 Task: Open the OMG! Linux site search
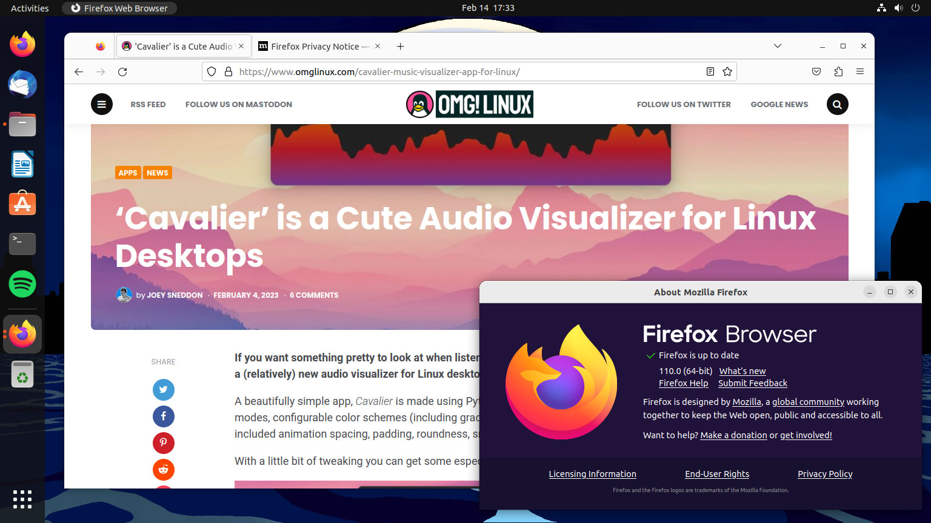tap(838, 104)
